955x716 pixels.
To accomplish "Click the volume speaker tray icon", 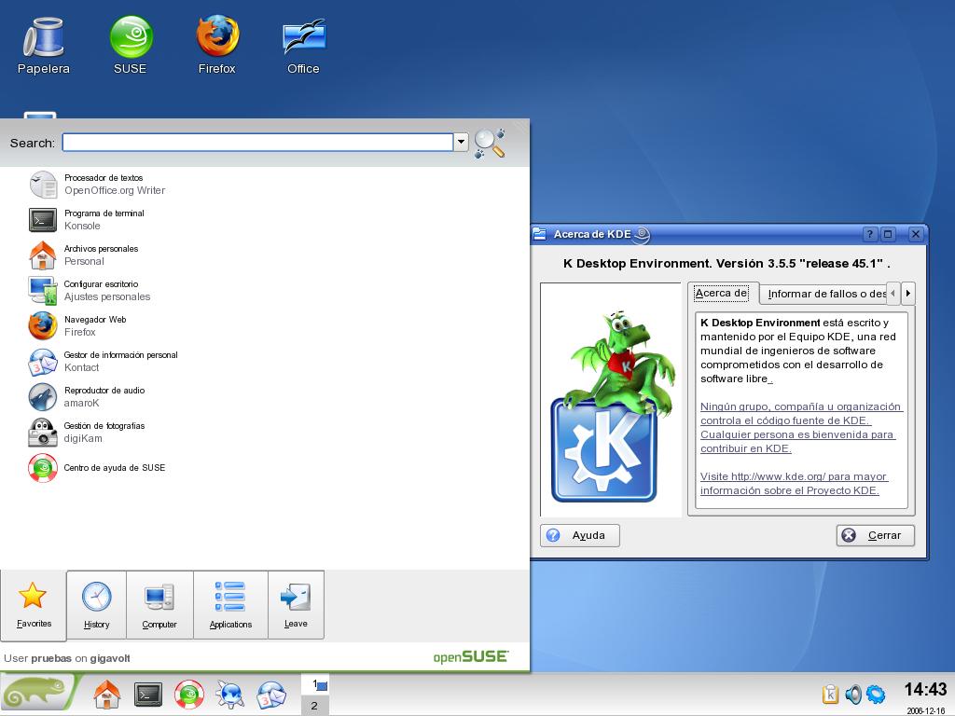I will (853, 694).
